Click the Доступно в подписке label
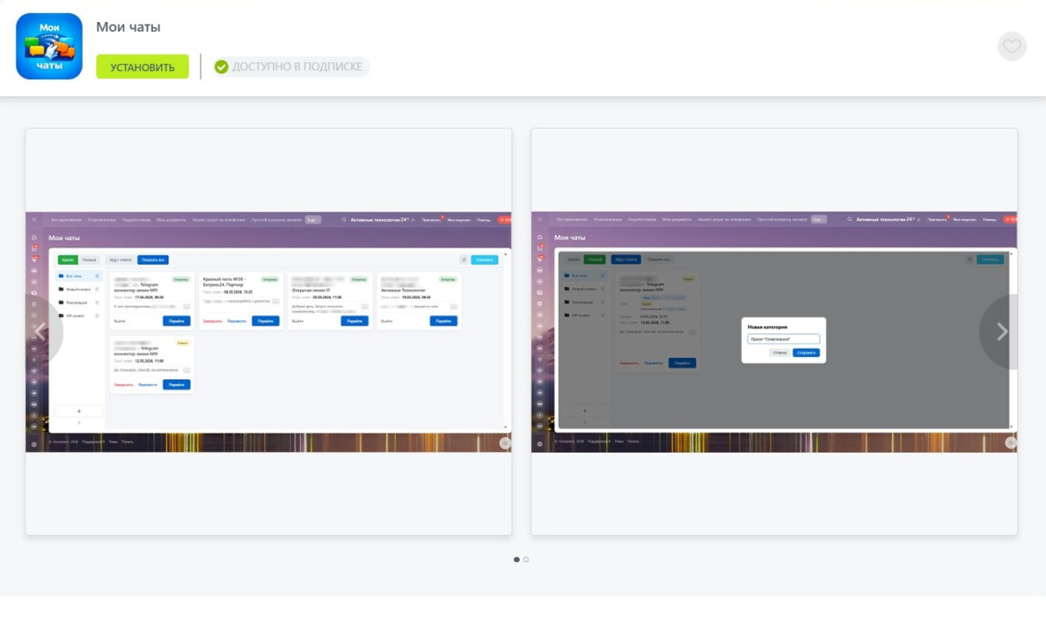This screenshot has width=1046, height=643. click(x=297, y=67)
